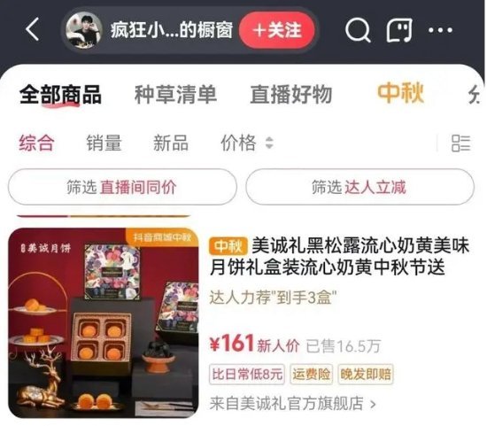Screen dimensions: 487x426
Task: Open the 美诚礼黑松露流心奶黄 product title
Action: pyautogui.click(x=339, y=256)
